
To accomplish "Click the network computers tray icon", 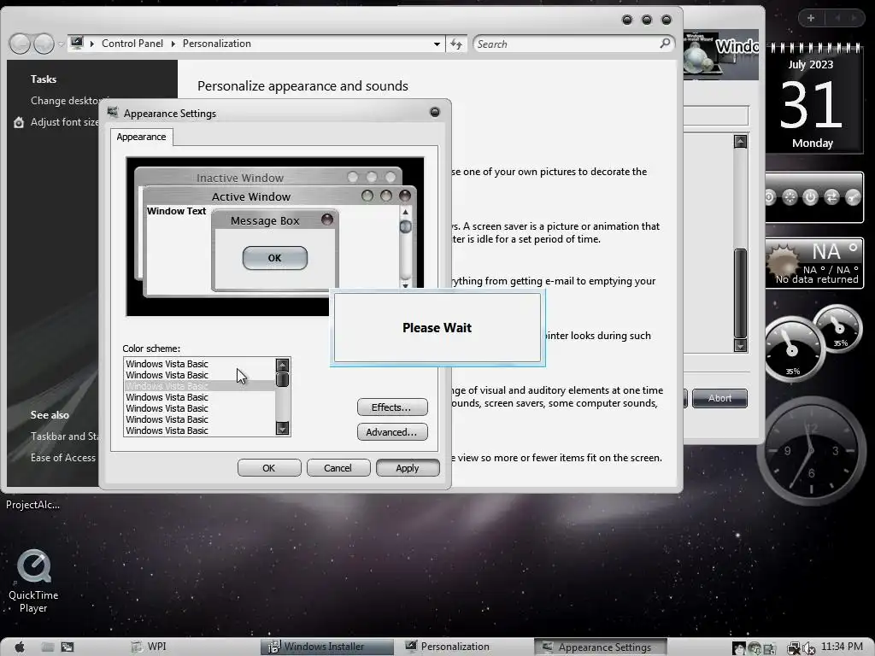I will coord(793,648).
